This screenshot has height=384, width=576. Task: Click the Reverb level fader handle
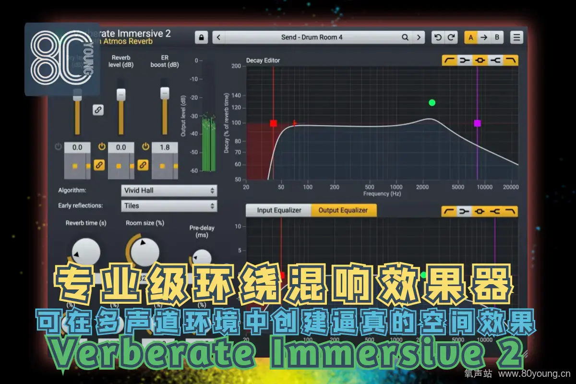121,94
